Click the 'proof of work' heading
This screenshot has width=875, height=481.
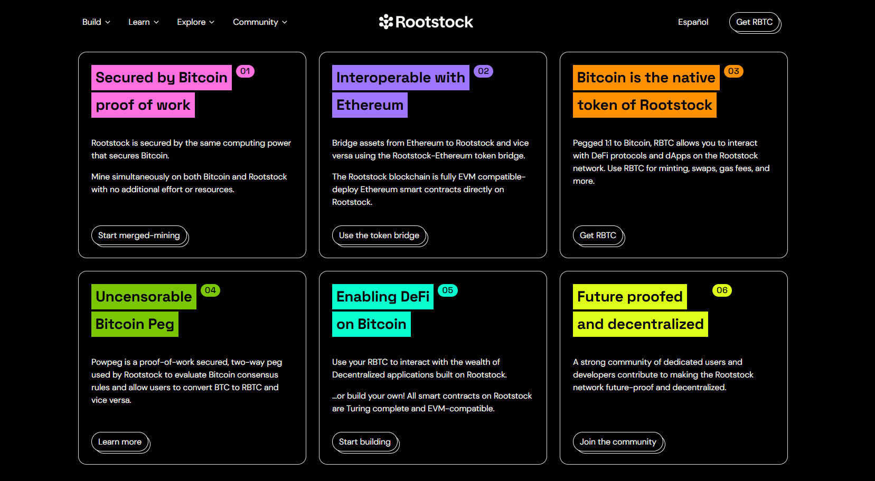(x=143, y=105)
